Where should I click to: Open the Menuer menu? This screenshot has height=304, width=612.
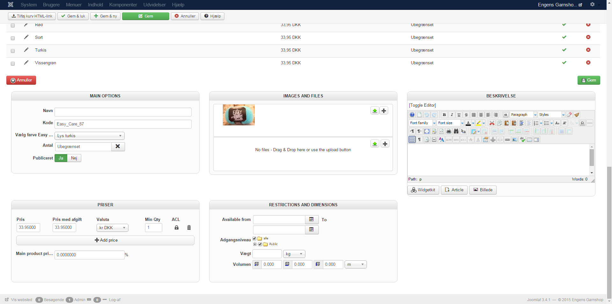[74, 5]
